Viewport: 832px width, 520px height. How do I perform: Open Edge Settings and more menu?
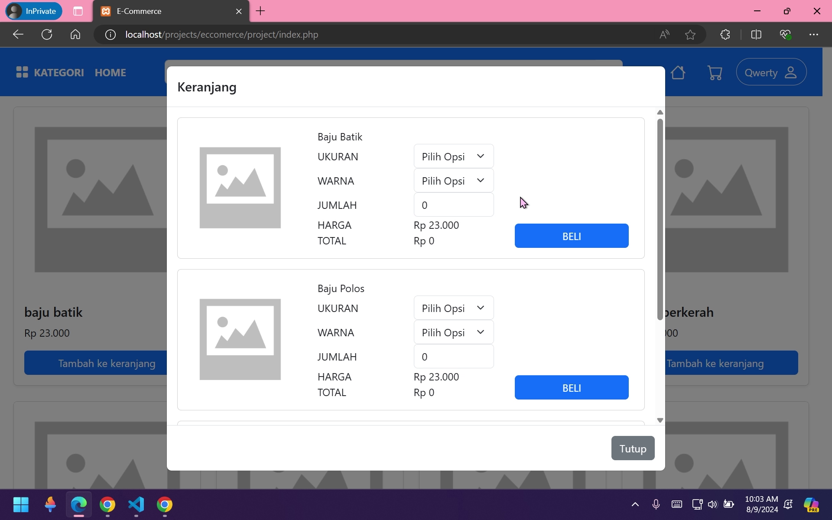click(814, 35)
